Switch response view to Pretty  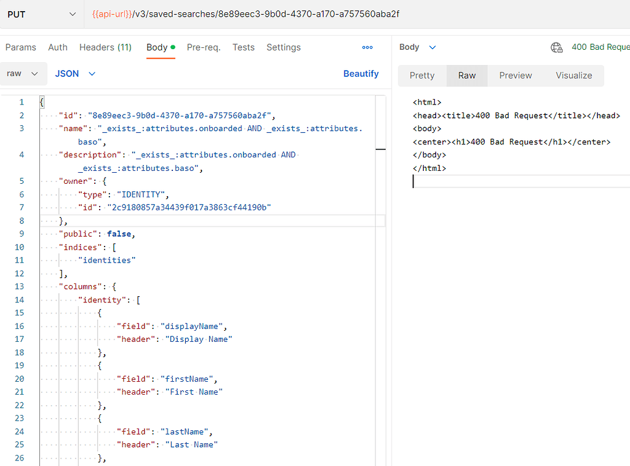[x=422, y=76]
